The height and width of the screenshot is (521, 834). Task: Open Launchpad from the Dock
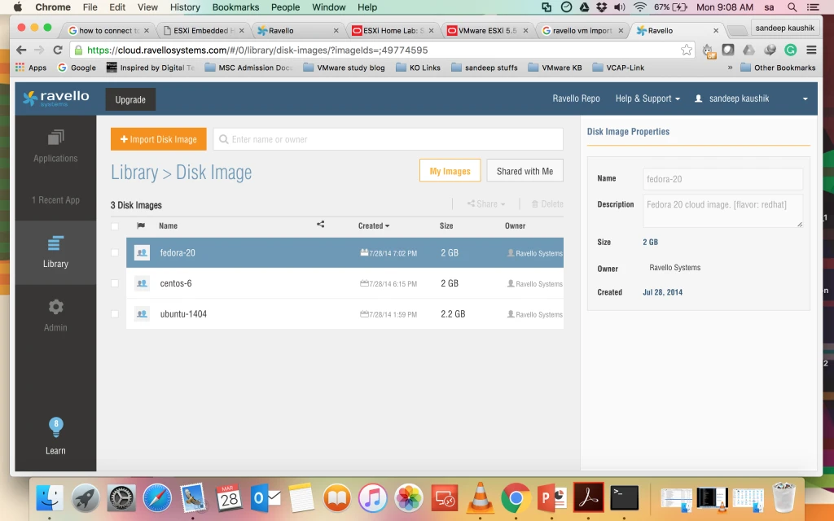(x=85, y=498)
